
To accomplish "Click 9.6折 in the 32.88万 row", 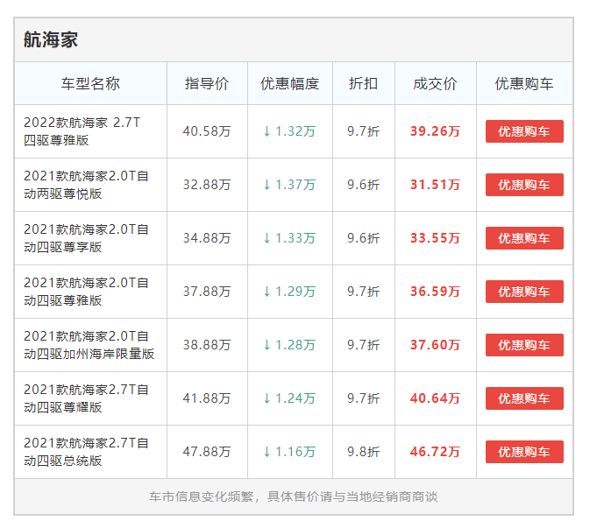I will [x=363, y=185].
